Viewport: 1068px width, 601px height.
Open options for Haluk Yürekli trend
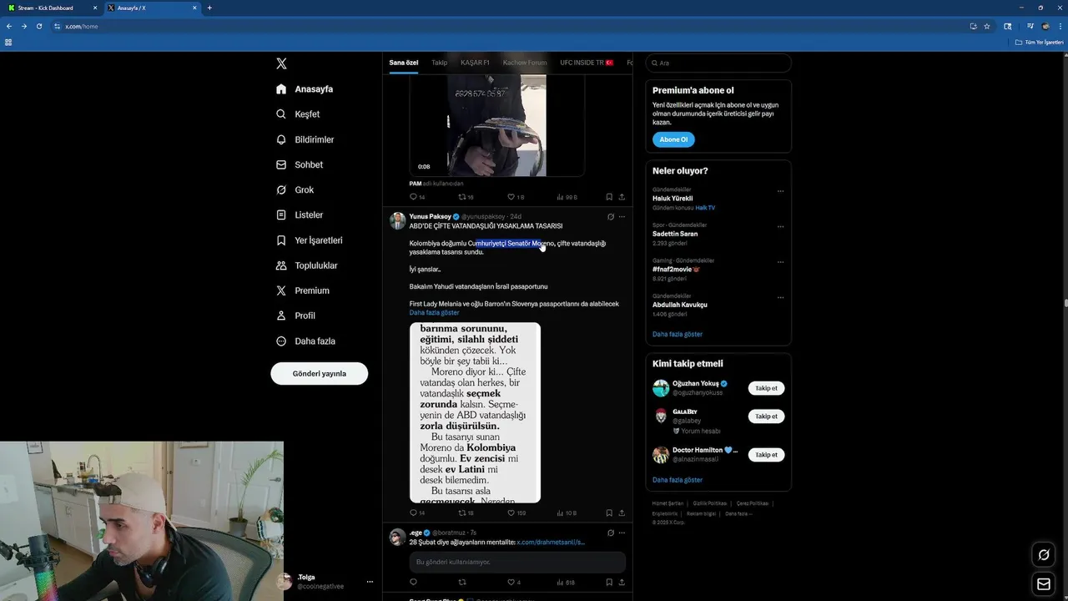point(780,191)
